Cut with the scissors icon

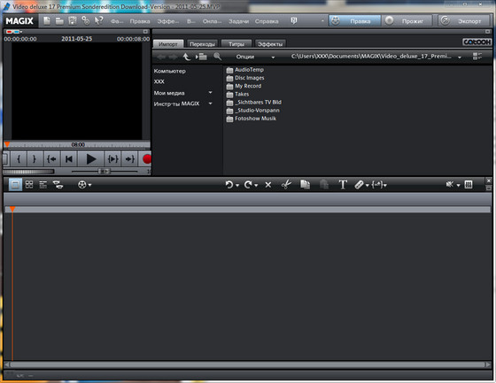coord(286,184)
